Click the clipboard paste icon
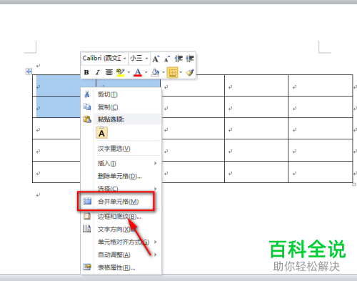357x281 pixels. coord(87,119)
